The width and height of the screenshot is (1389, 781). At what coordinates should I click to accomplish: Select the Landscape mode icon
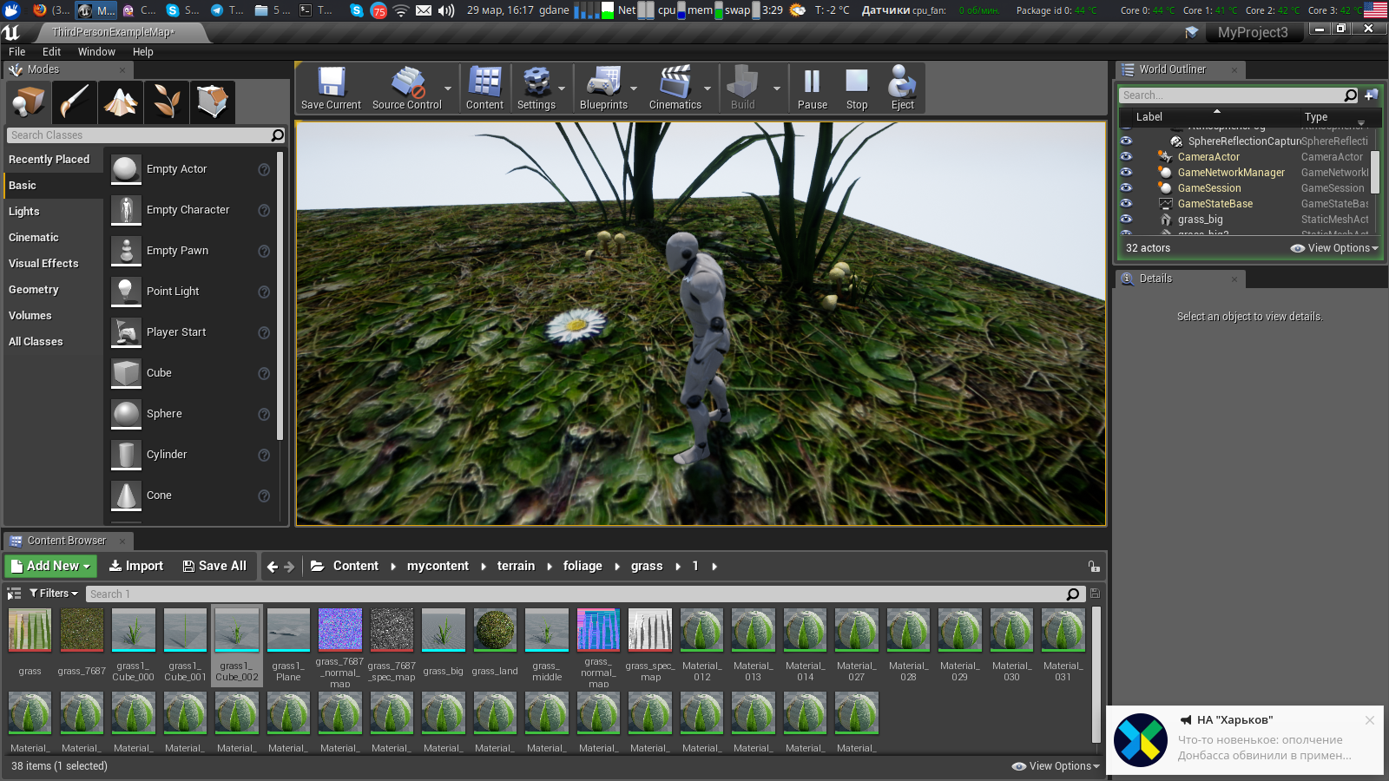coord(121,102)
